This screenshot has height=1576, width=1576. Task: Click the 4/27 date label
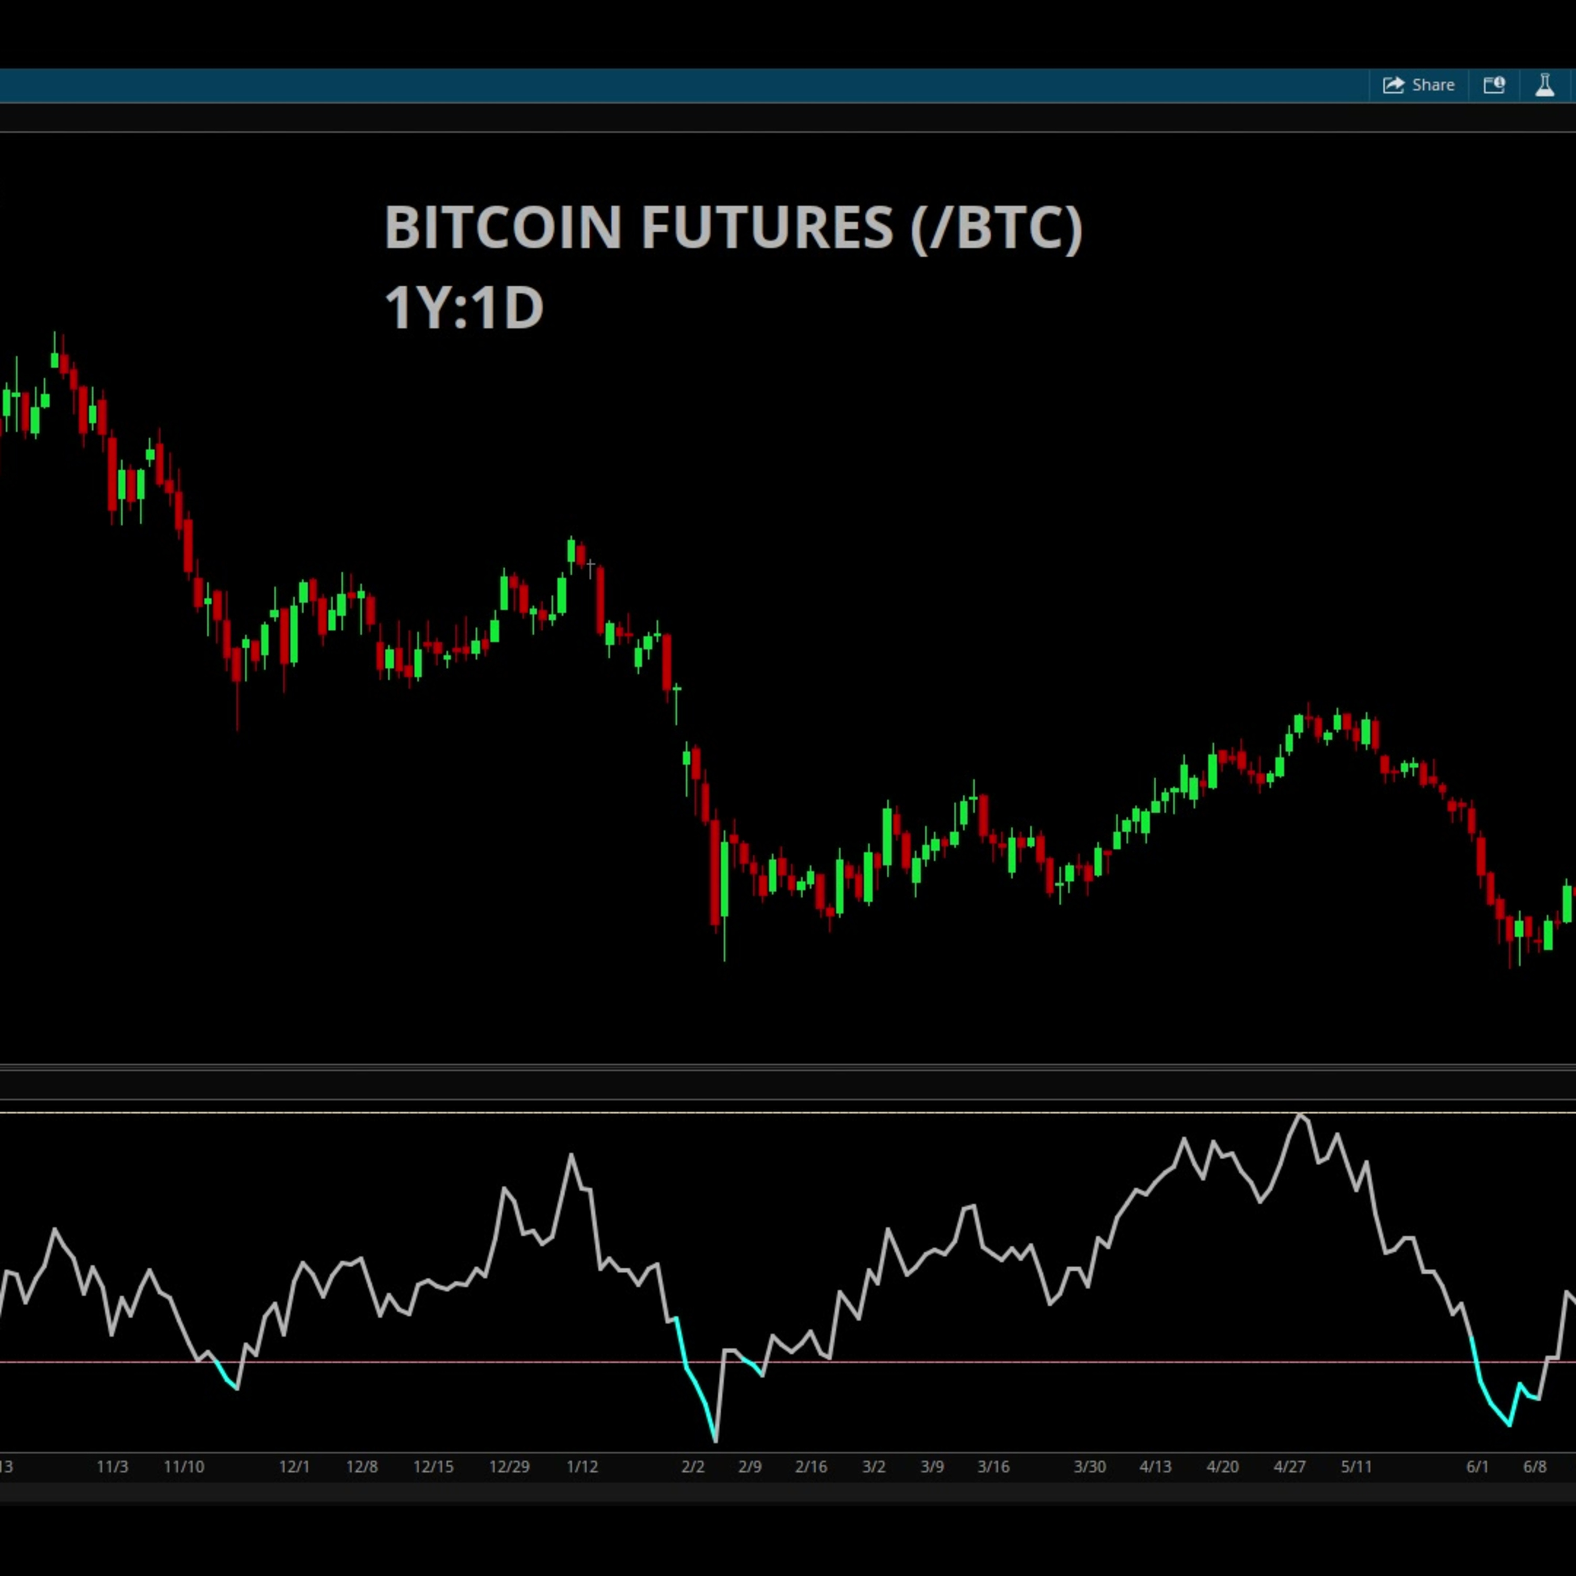[x=1290, y=1467]
